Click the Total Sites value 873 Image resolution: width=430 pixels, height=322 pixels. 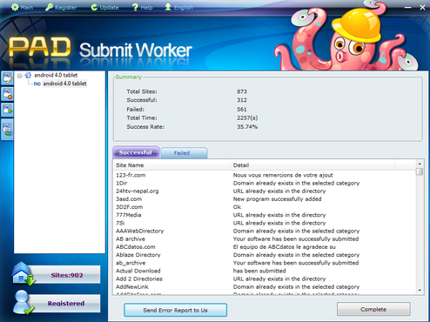[x=242, y=91]
